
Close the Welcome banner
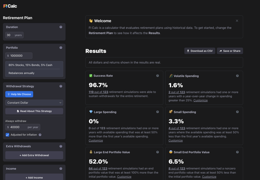[237, 21]
